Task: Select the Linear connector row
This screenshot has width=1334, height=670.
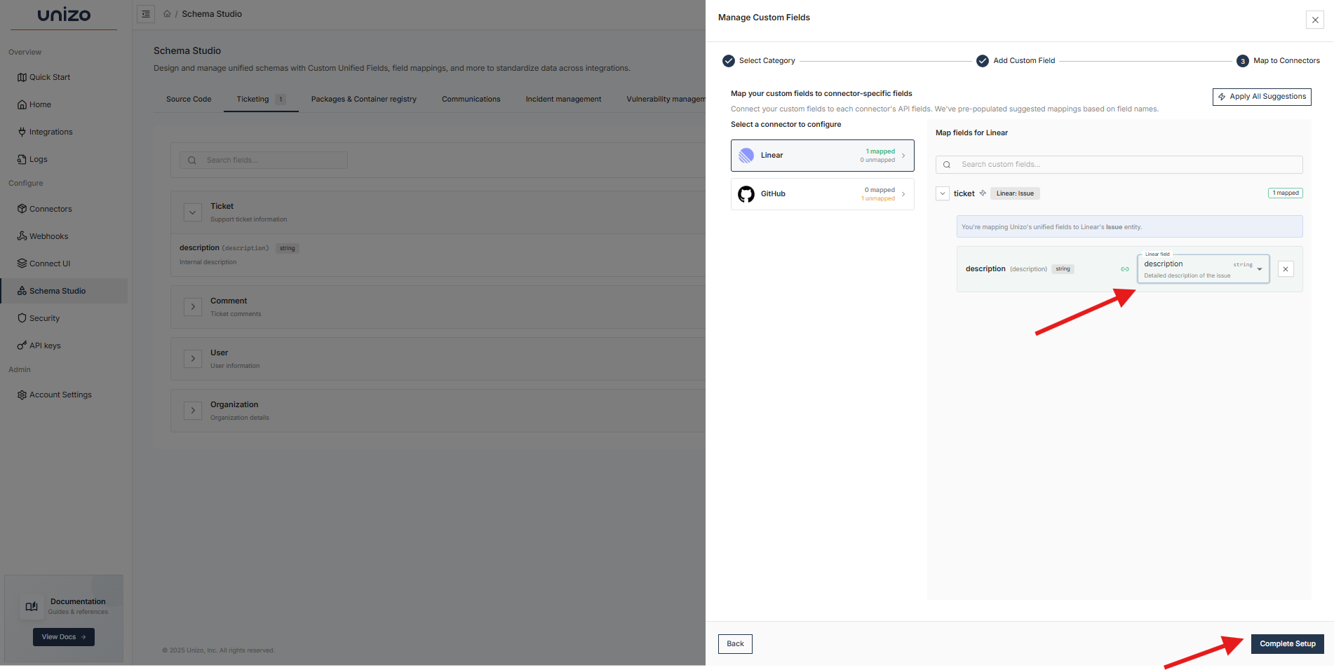Action: pos(822,156)
